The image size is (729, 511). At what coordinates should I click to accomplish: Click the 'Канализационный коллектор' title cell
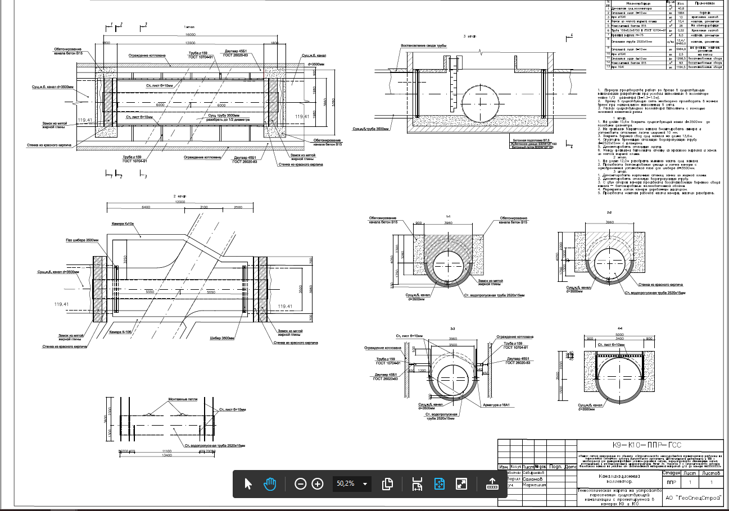619,478
